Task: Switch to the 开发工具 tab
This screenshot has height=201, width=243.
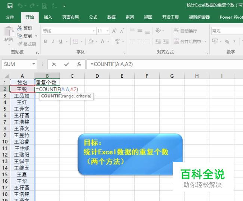Action: coord(170,17)
